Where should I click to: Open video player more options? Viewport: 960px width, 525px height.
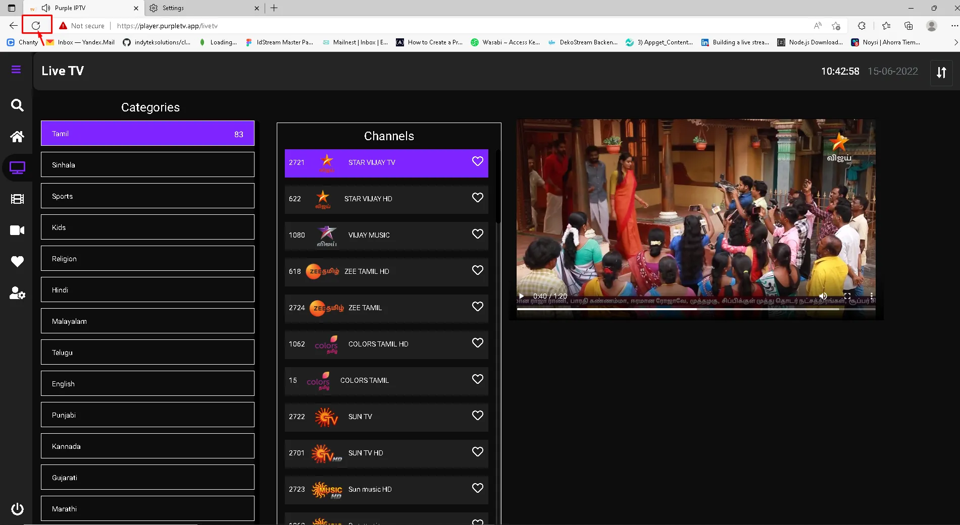[872, 296]
